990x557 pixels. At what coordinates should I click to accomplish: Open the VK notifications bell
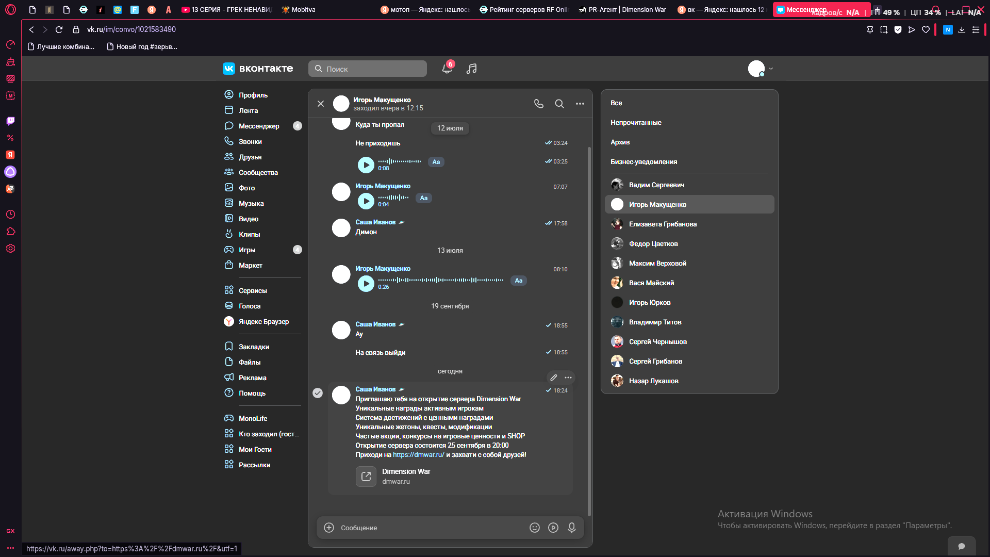(447, 69)
